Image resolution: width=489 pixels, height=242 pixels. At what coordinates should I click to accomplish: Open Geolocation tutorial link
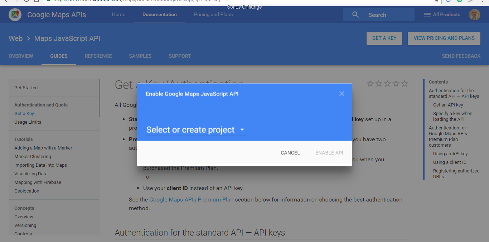27,191
